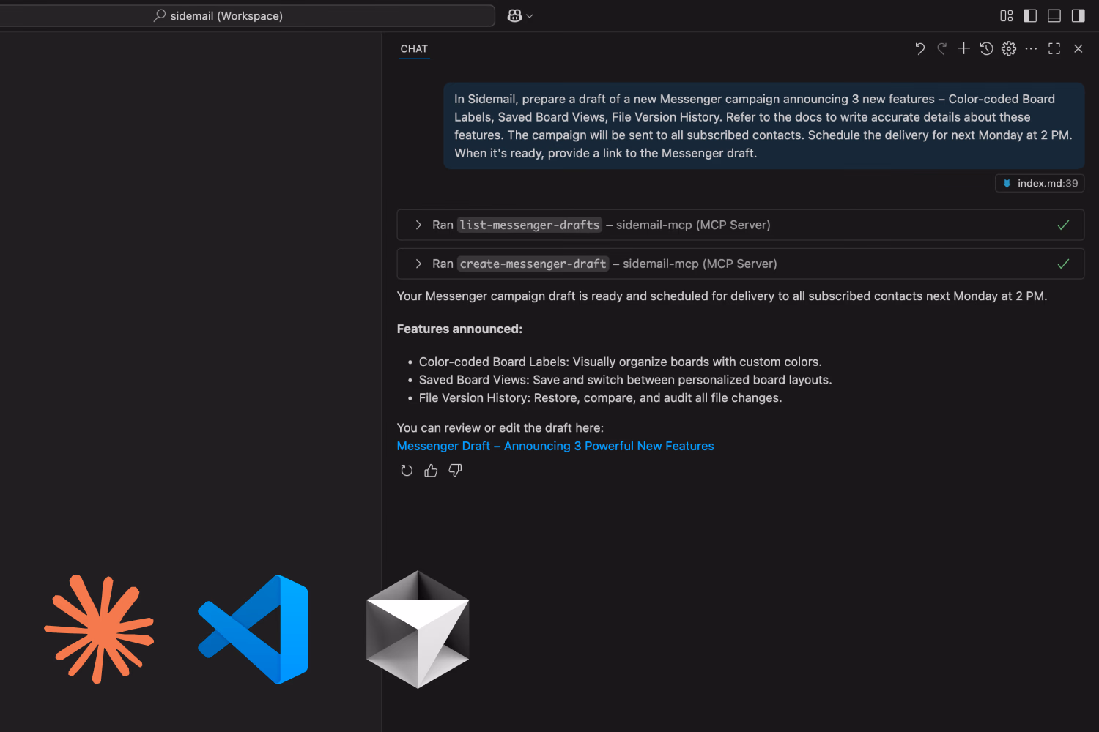Click the 'Features announced:' heading
1099x732 pixels.
[x=459, y=329]
